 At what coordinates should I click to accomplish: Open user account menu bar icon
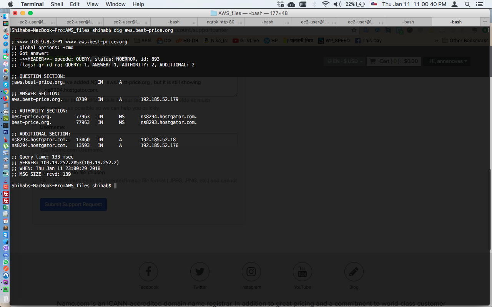(455, 4)
